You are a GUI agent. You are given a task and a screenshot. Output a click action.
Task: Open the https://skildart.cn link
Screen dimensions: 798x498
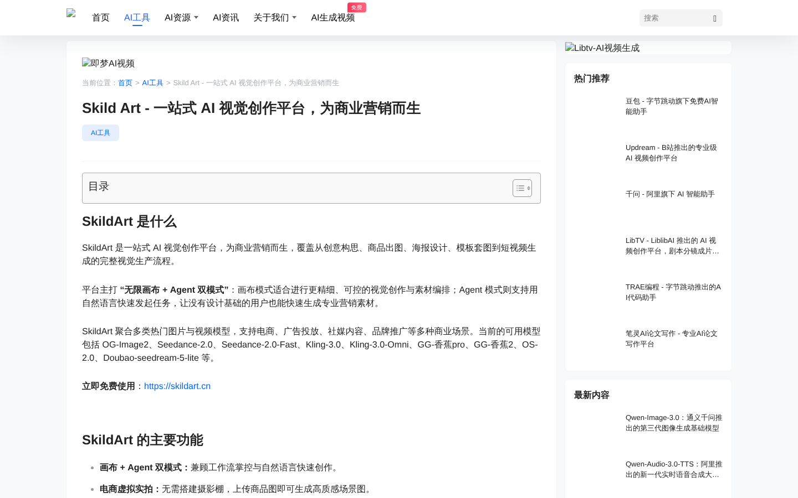pyautogui.click(x=177, y=386)
